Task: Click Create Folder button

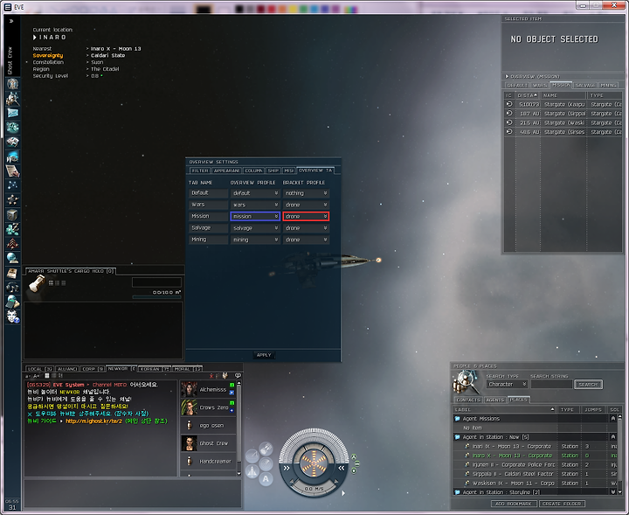Action: 562,504
